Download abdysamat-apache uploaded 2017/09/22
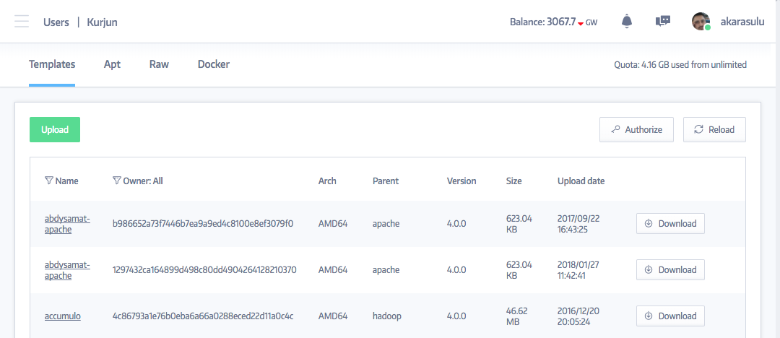Viewport: 780px width, 338px height. [670, 223]
